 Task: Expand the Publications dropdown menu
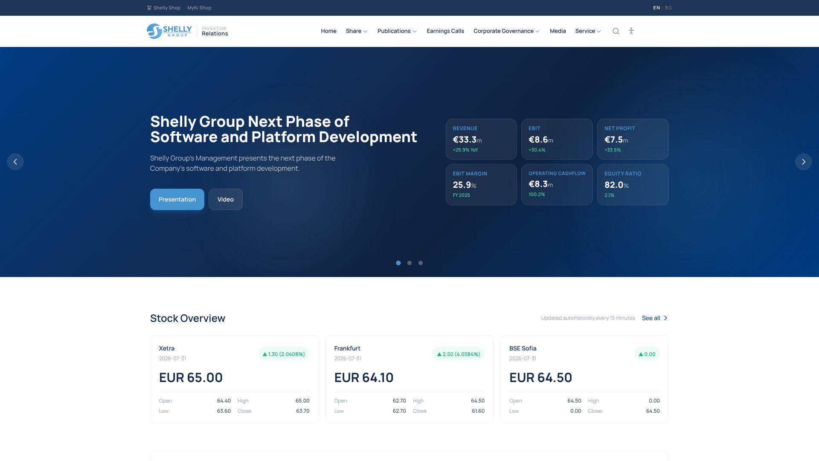click(397, 31)
